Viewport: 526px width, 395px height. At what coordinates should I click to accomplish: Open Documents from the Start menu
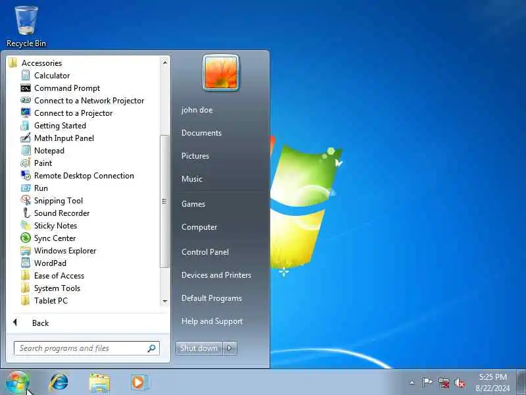[x=201, y=133]
